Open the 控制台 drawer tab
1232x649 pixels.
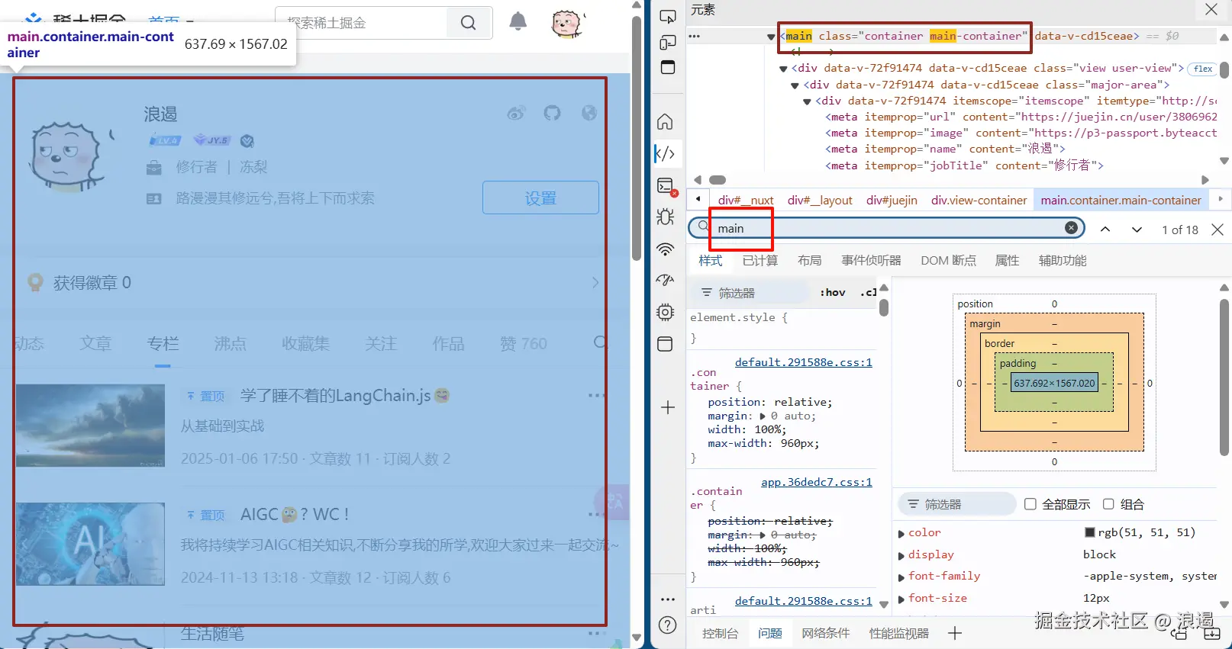[x=721, y=633]
